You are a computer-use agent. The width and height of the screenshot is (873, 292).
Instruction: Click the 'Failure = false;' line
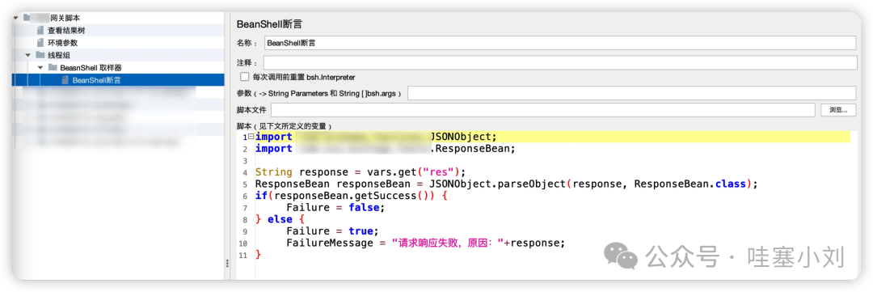point(335,209)
